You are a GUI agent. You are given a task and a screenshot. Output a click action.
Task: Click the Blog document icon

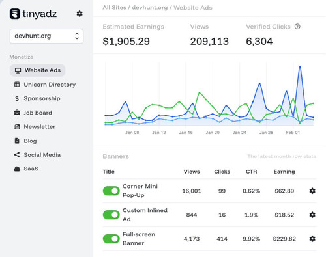[x=17, y=141]
